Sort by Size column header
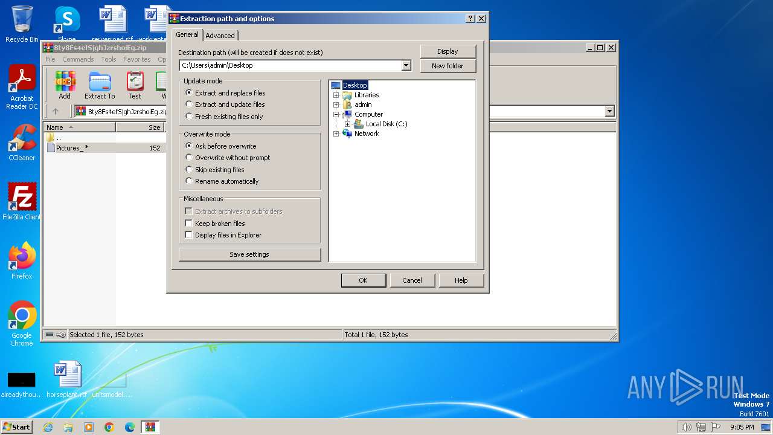 click(140, 127)
